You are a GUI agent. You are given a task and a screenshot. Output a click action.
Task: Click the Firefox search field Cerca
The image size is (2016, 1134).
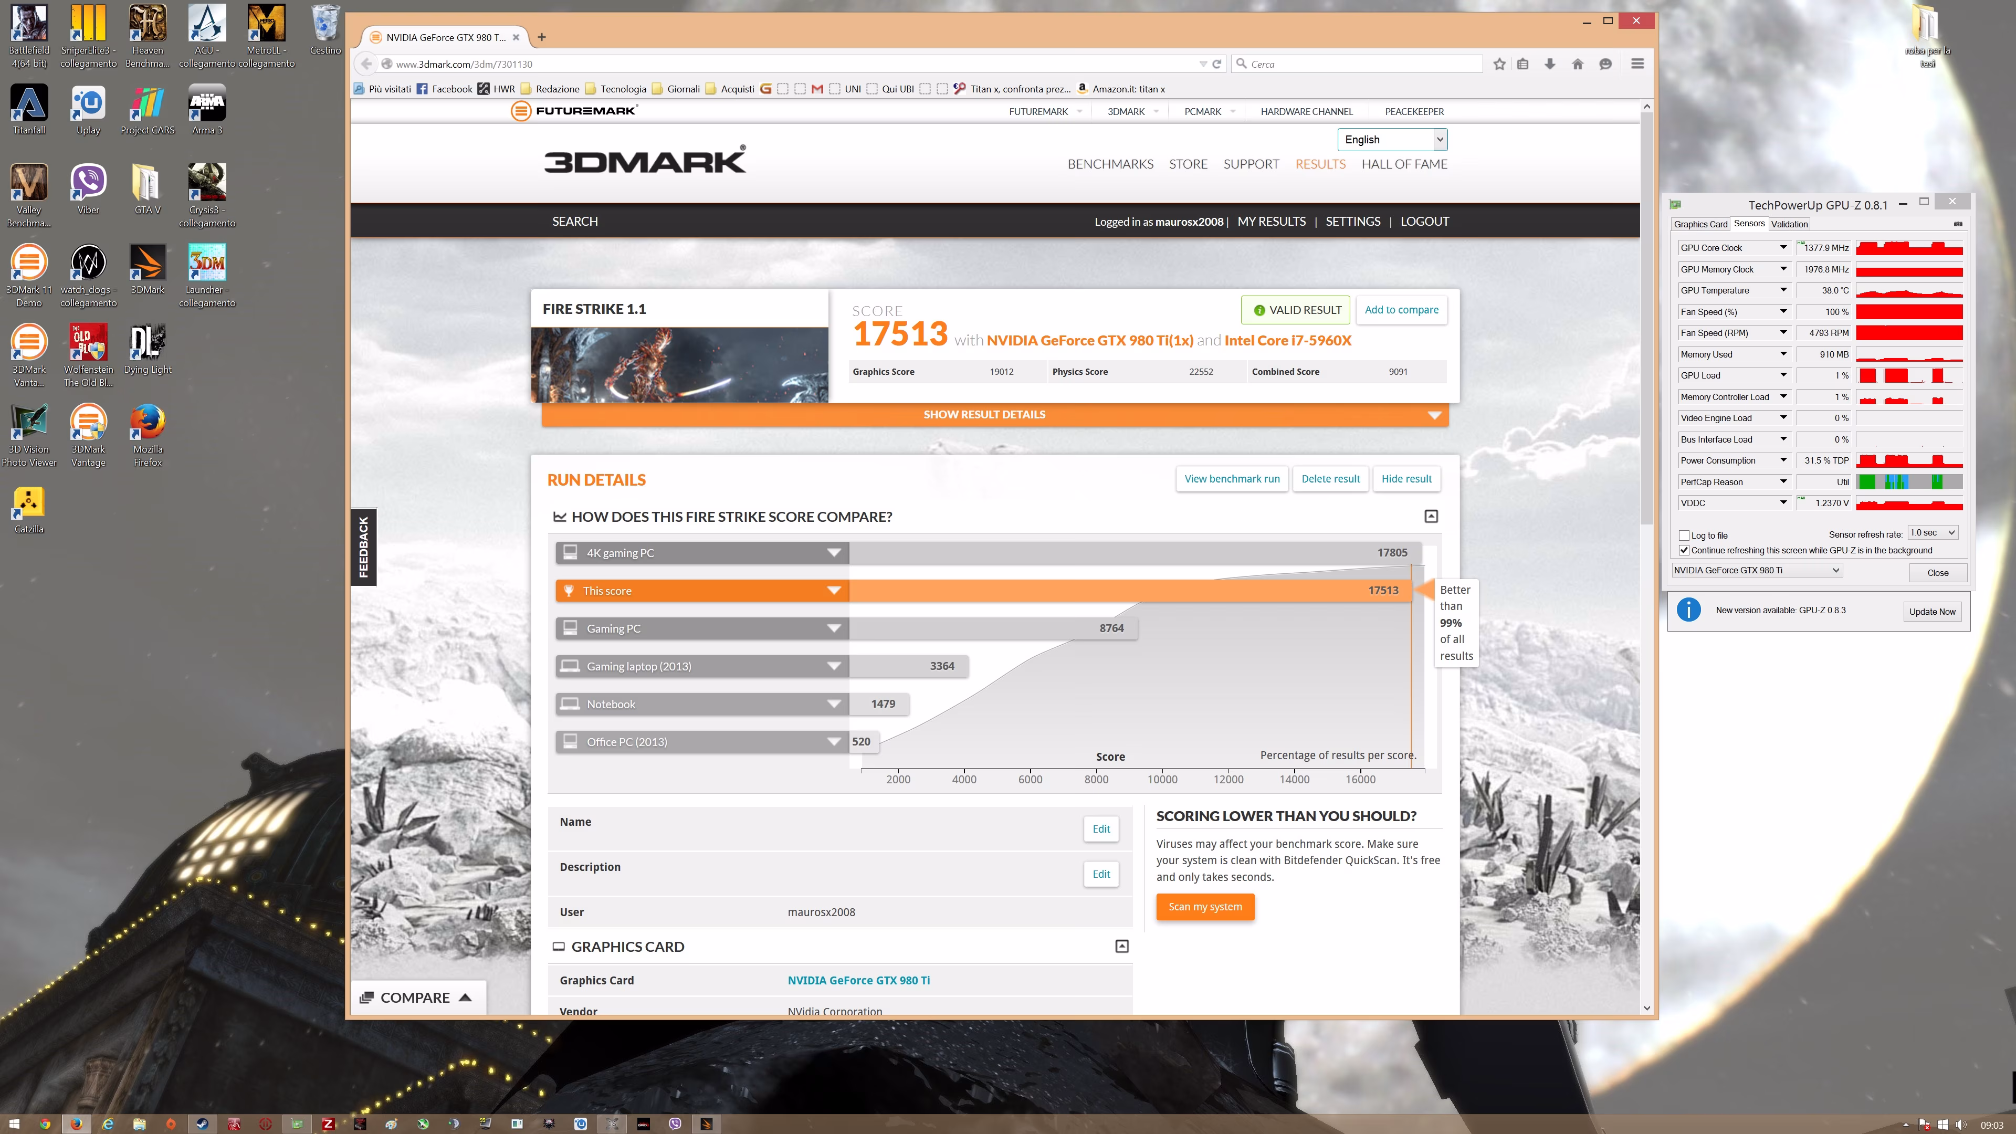(x=1357, y=64)
